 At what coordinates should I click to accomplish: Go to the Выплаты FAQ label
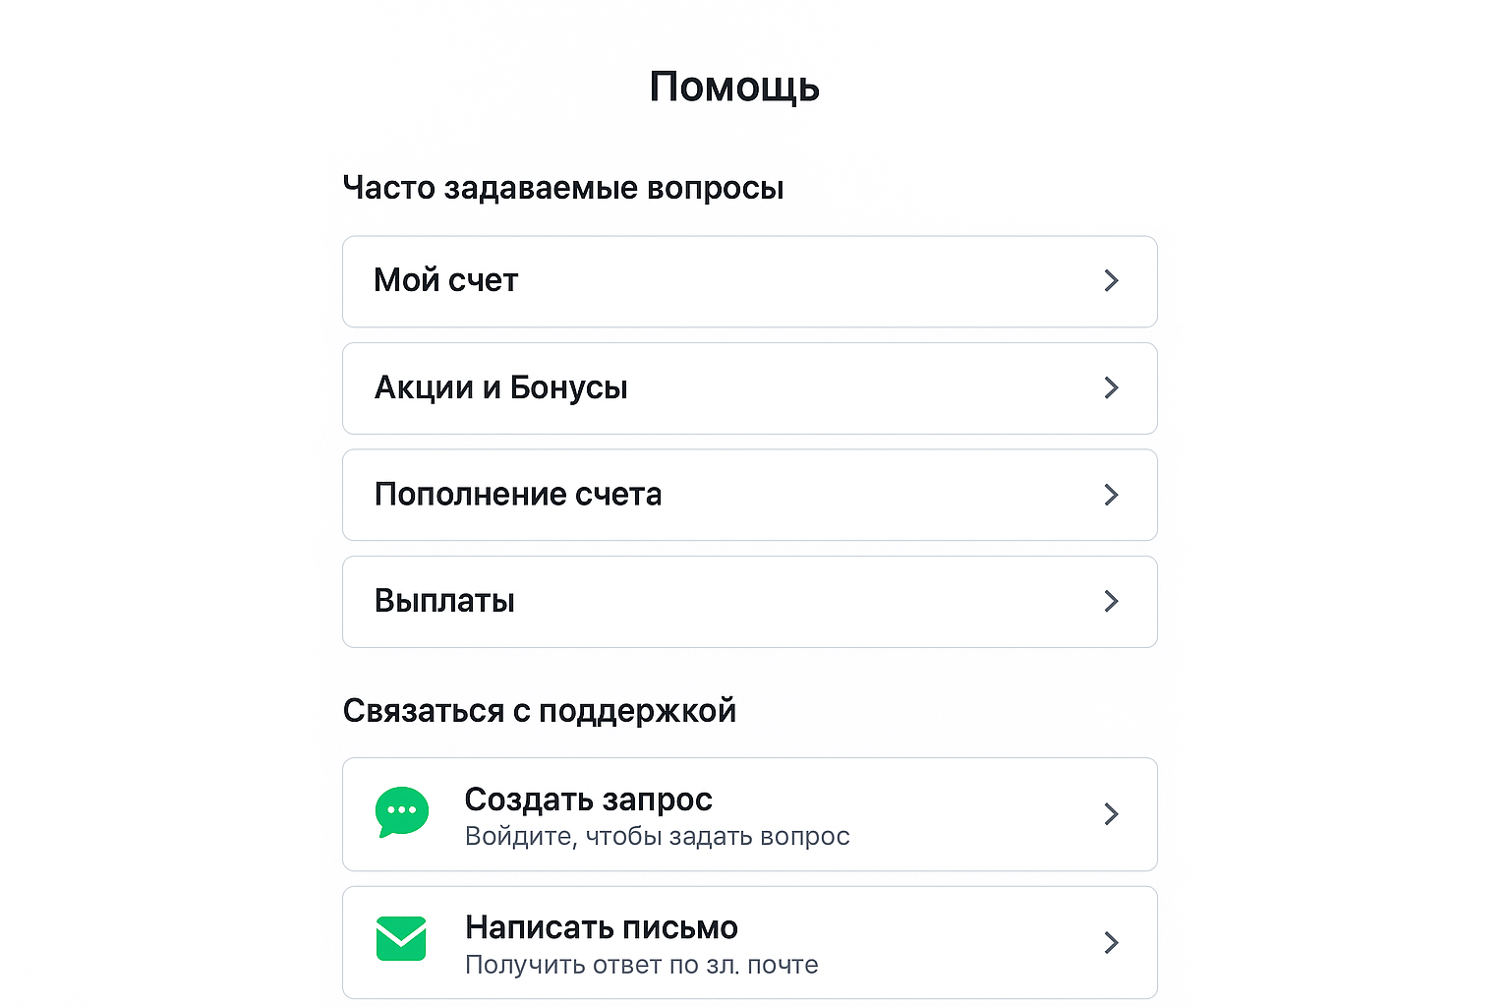[x=444, y=601]
